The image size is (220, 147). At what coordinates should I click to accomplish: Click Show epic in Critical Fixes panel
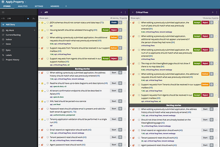point(135,18)
